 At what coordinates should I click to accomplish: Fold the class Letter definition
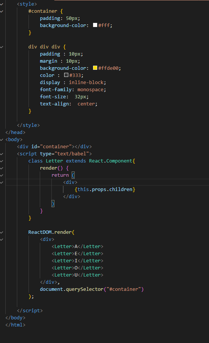(2, 161)
